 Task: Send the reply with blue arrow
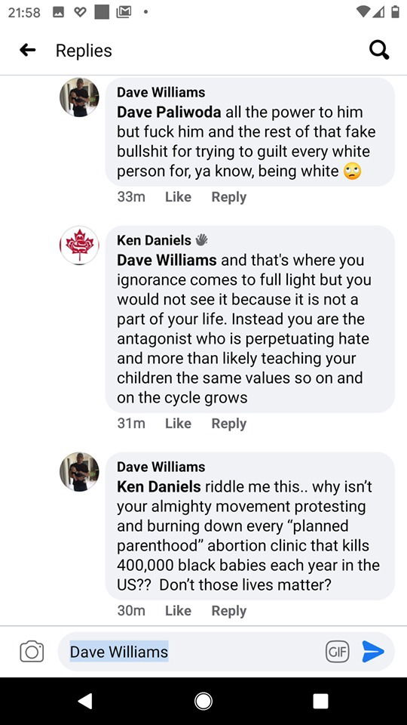pyautogui.click(x=373, y=652)
